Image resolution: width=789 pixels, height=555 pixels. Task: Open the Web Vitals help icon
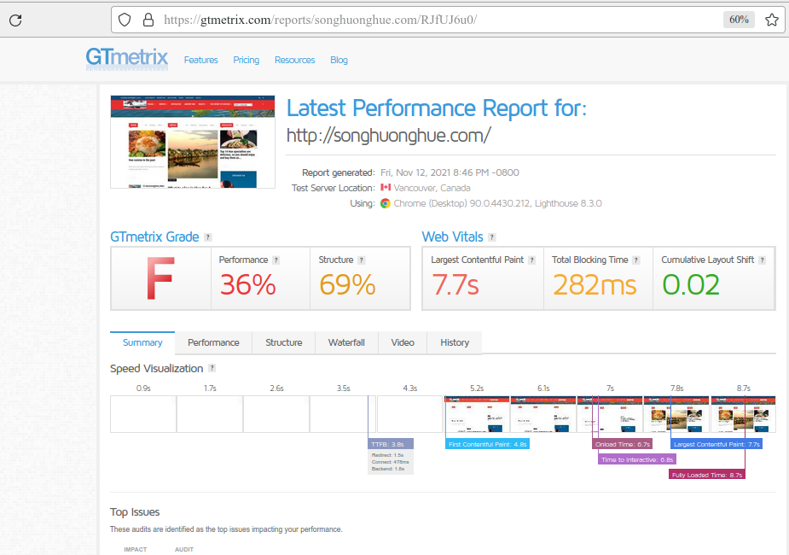492,237
